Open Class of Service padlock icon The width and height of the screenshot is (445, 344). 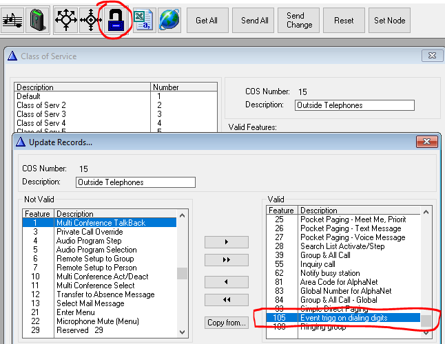116,20
